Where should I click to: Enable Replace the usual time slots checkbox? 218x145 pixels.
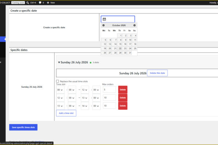point(57,81)
